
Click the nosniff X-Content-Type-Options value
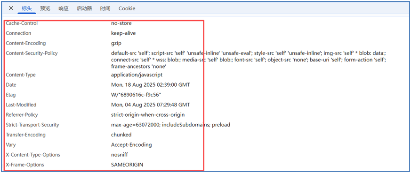pos(120,155)
